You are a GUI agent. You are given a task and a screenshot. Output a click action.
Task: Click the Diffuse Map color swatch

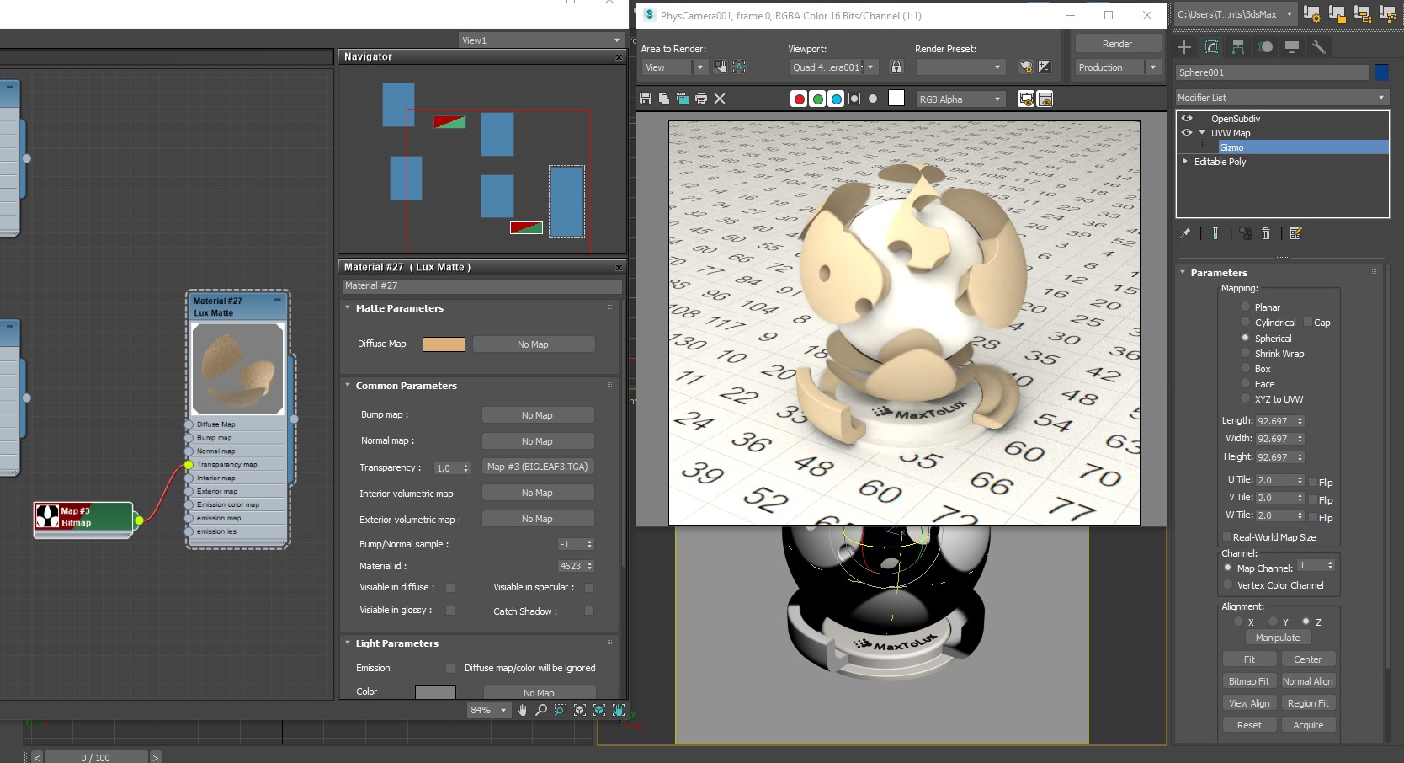(444, 344)
